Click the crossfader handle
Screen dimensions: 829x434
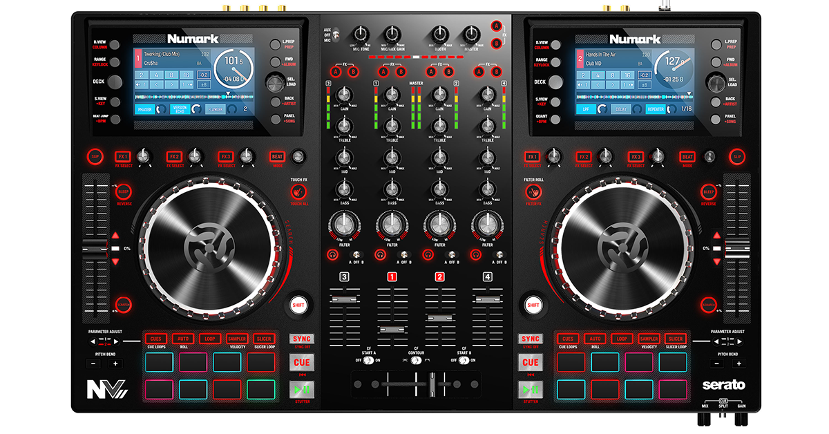click(x=432, y=384)
